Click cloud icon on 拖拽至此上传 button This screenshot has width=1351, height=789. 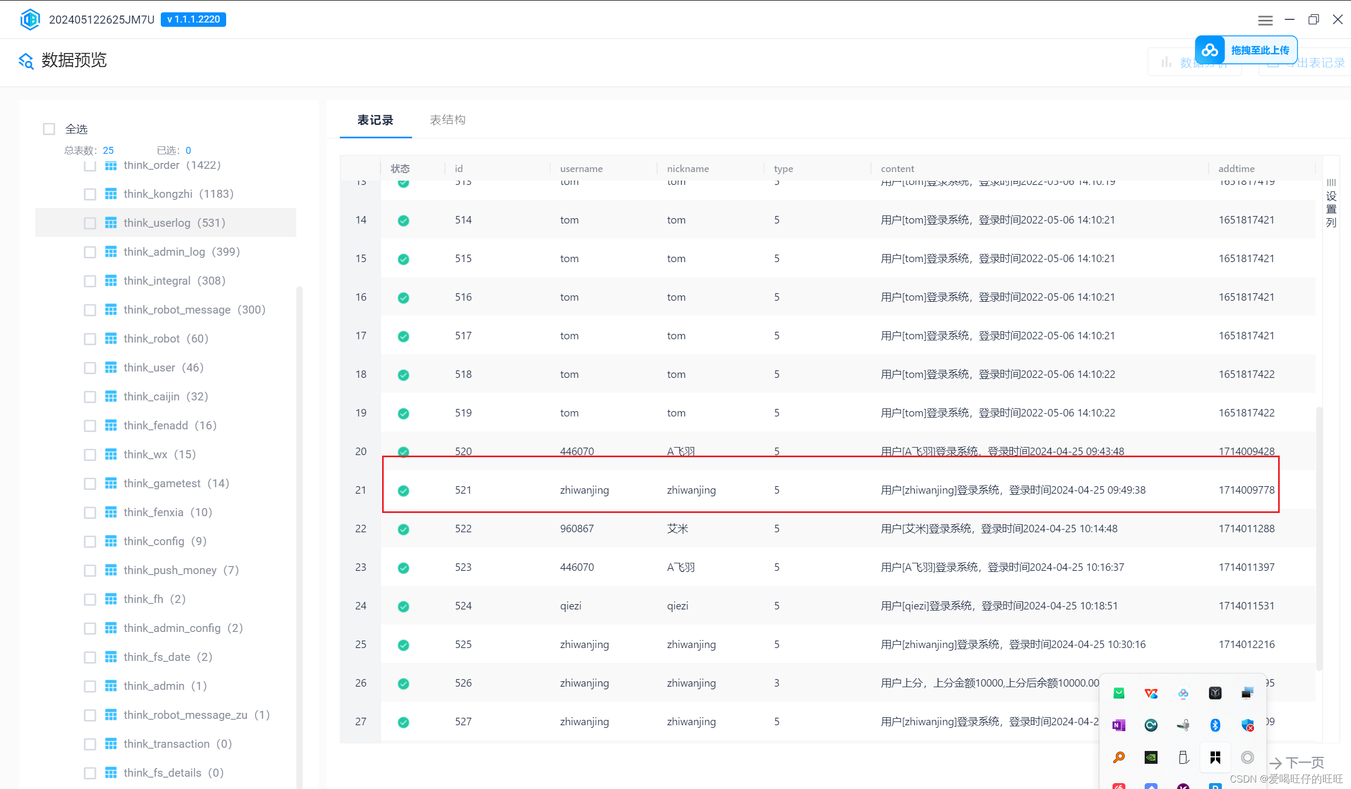click(x=1210, y=50)
